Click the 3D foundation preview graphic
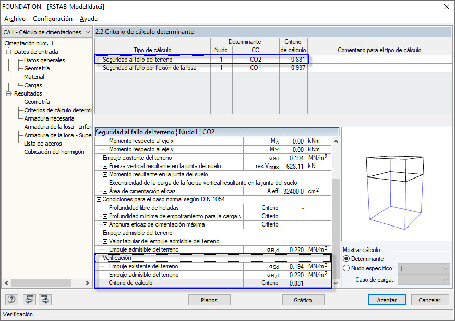This screenshot has width=455, height=321. coord(396,193)
